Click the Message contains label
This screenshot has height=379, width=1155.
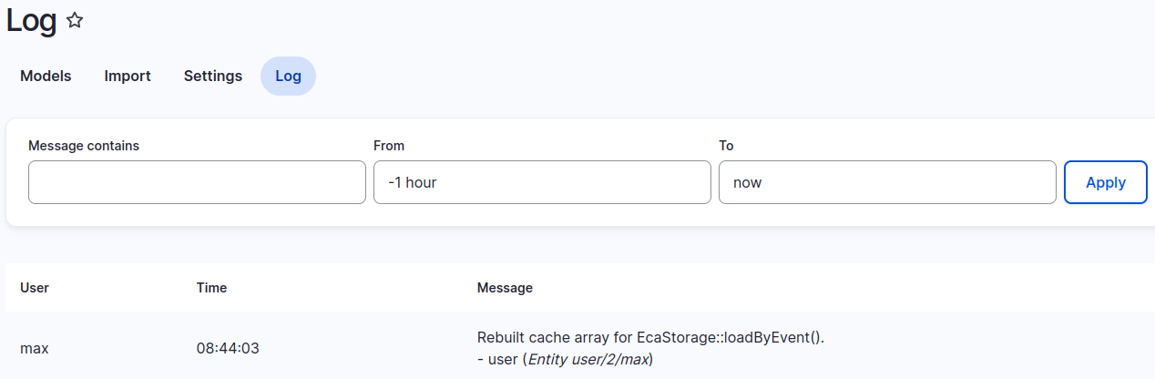tap(84, 146)
